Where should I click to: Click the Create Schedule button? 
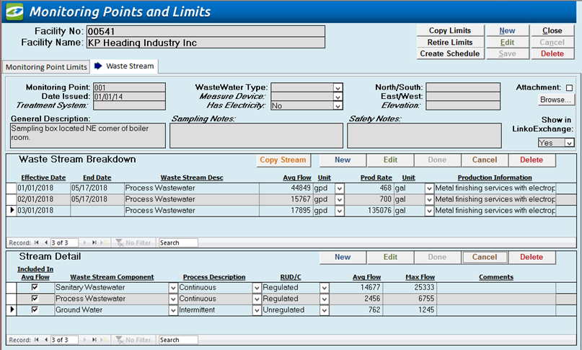click(x=450, y=53)
